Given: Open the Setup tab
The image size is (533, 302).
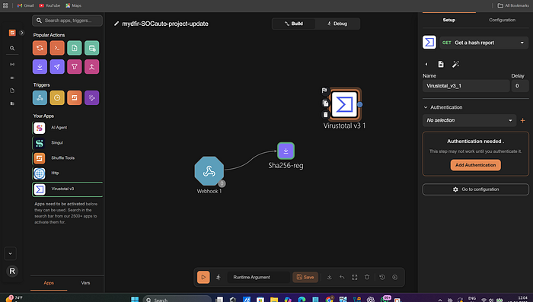Looking at the screenshot, I should 449,20.
